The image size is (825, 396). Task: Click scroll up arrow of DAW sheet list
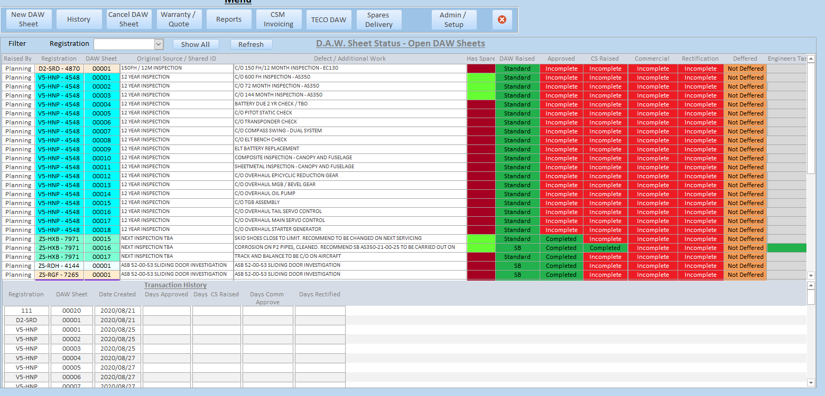pos(811,59)
